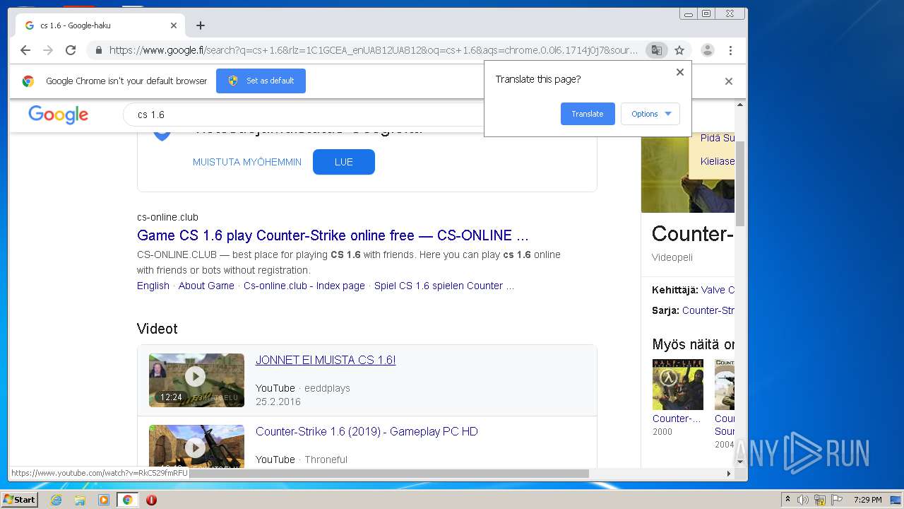Go back to previous page
The height and width of the screenshot is (509, 904).
(25, 50)
